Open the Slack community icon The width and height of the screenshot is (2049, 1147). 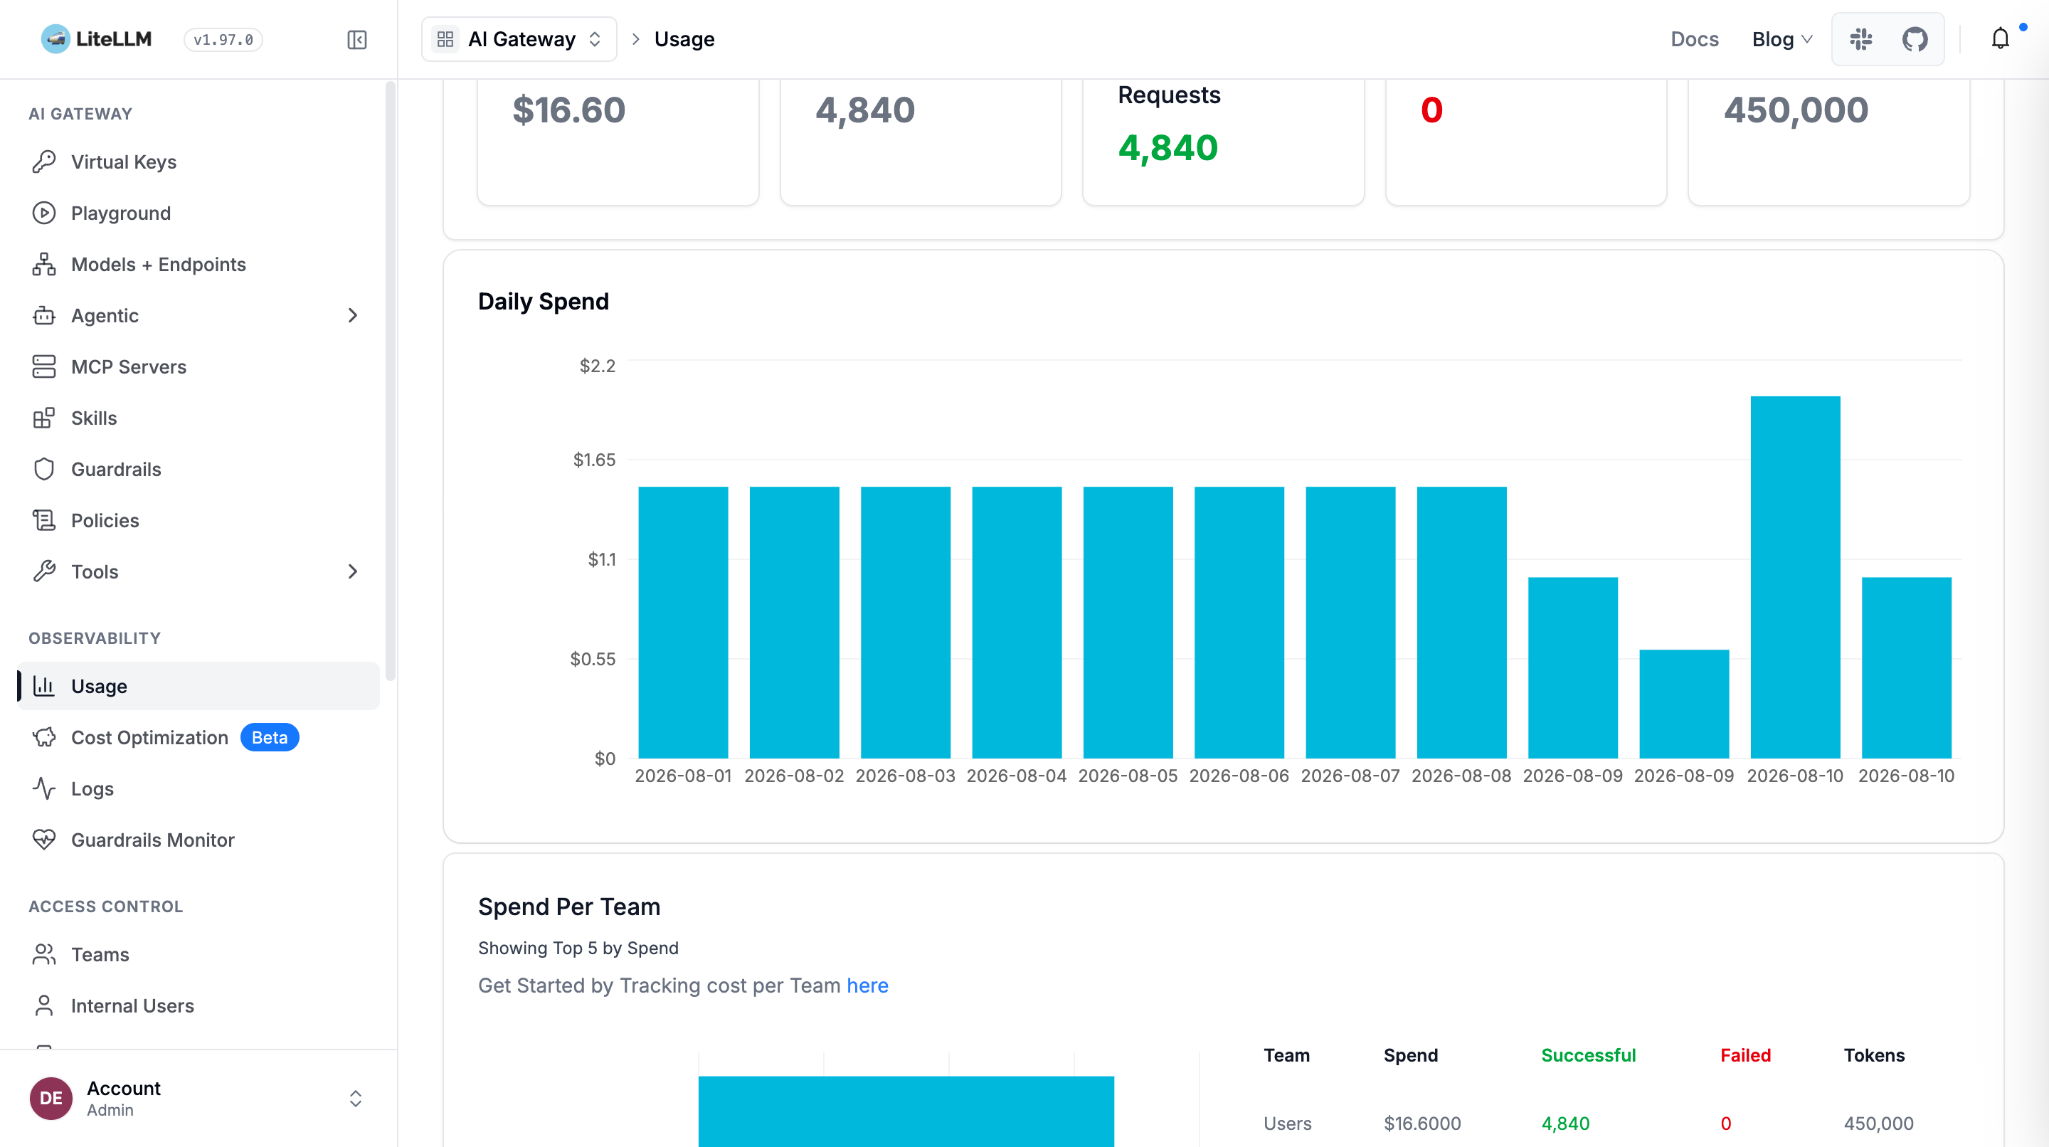coord(1860,39)
